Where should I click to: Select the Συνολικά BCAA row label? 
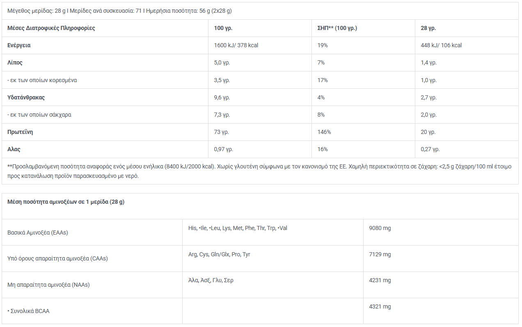28,311
